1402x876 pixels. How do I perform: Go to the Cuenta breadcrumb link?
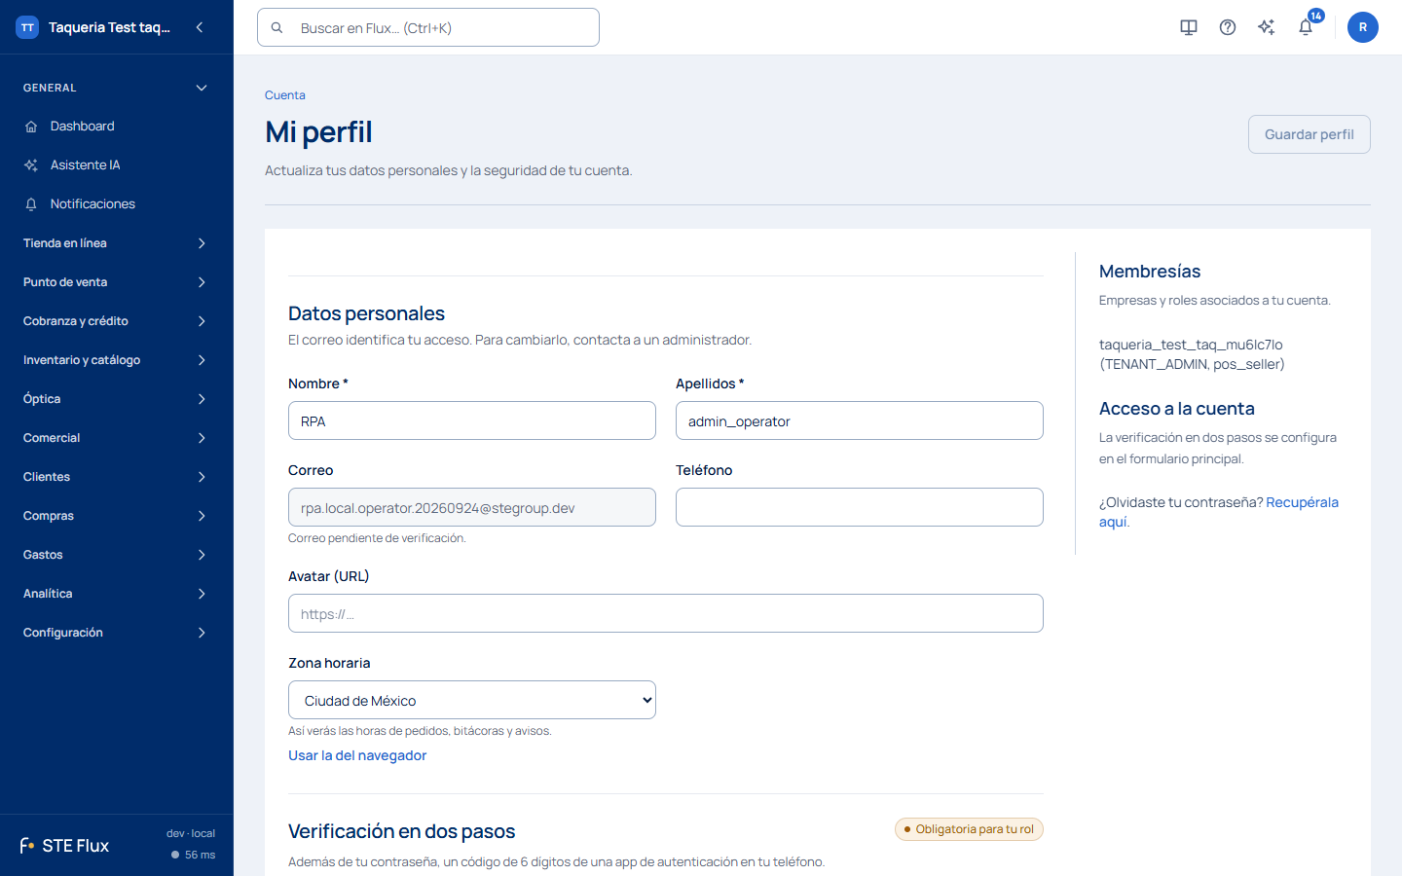click(285, 95)
